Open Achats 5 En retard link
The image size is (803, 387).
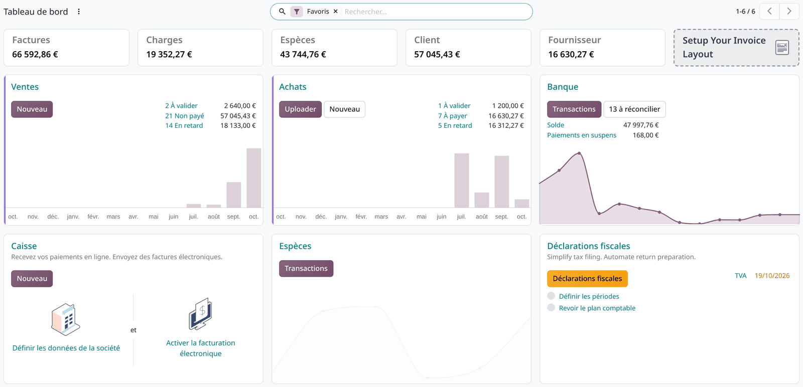(455, 126)
